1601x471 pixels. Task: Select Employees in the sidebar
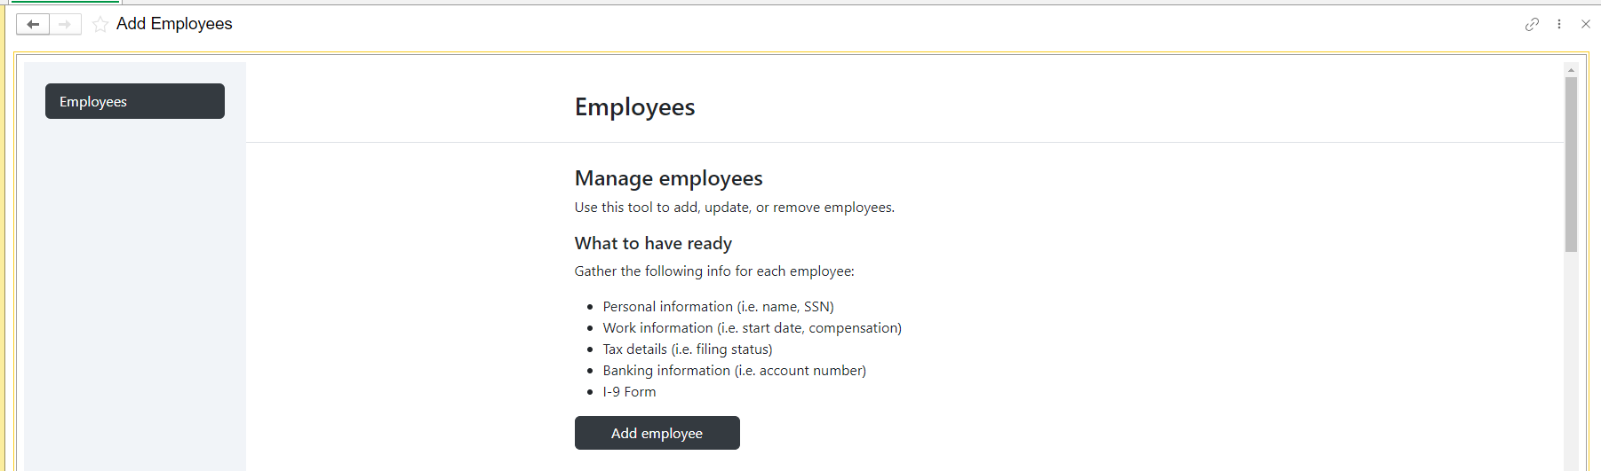[x=135, y=101]
